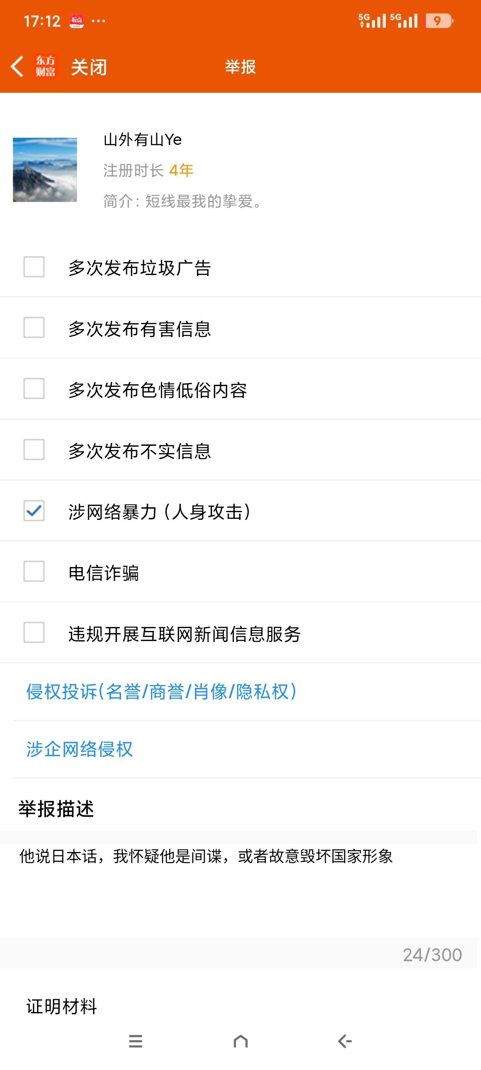Tap the back arrow in header
This screenshot has height=1070, width=481.
click(x=17, y=67)
